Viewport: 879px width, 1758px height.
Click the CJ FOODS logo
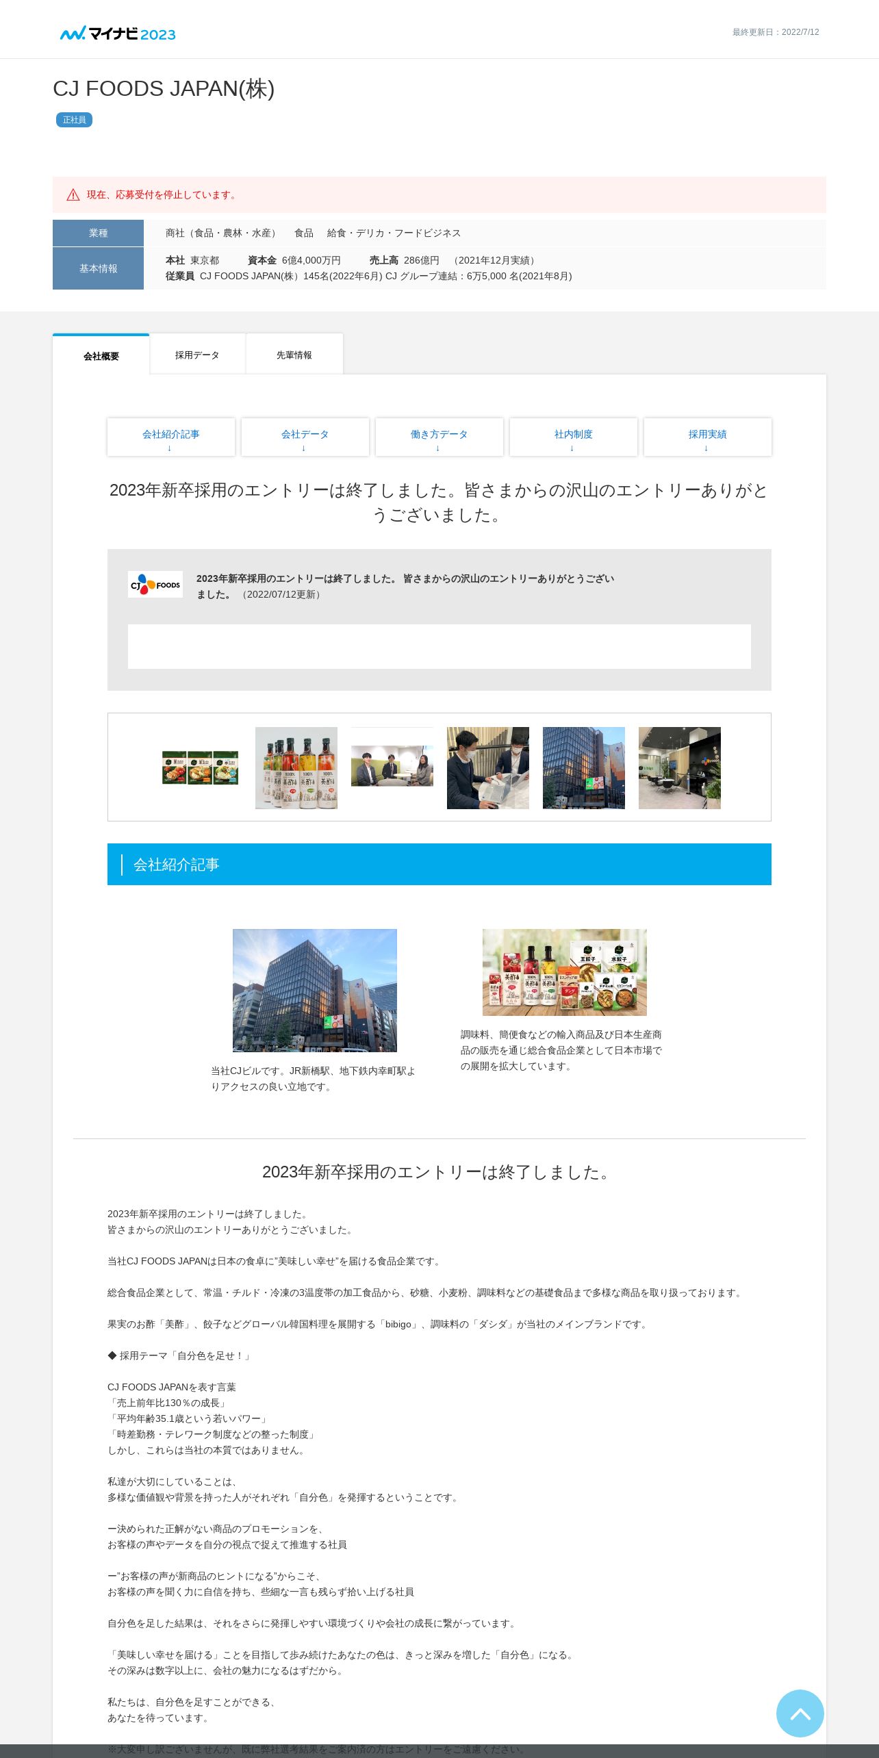click(x=155, y=585)
